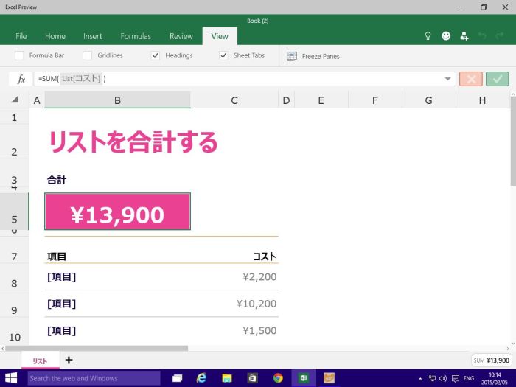Cancel formula entry with the X button
Screen dimensions: 516x387
pos(470,79)
